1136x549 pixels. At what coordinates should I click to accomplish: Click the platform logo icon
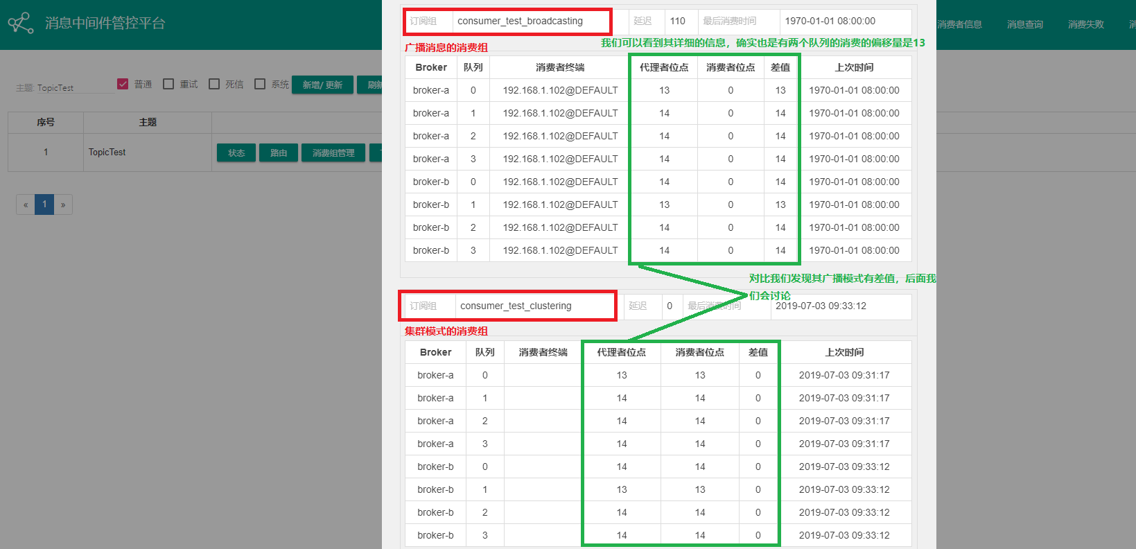click(x=21, y=23)
